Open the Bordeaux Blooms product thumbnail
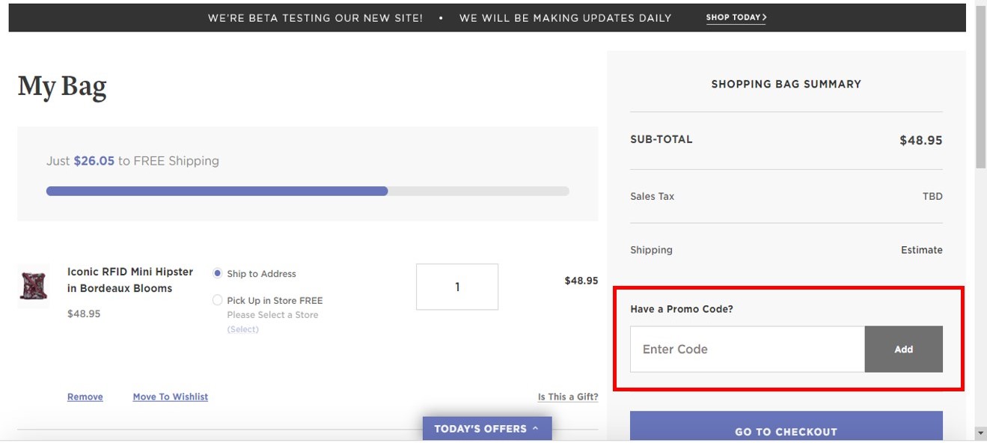The width and height of the screenshot is (987, 443). coord(34,286)
